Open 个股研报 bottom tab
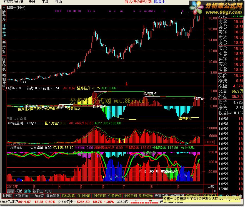 (x=99, y=196)
